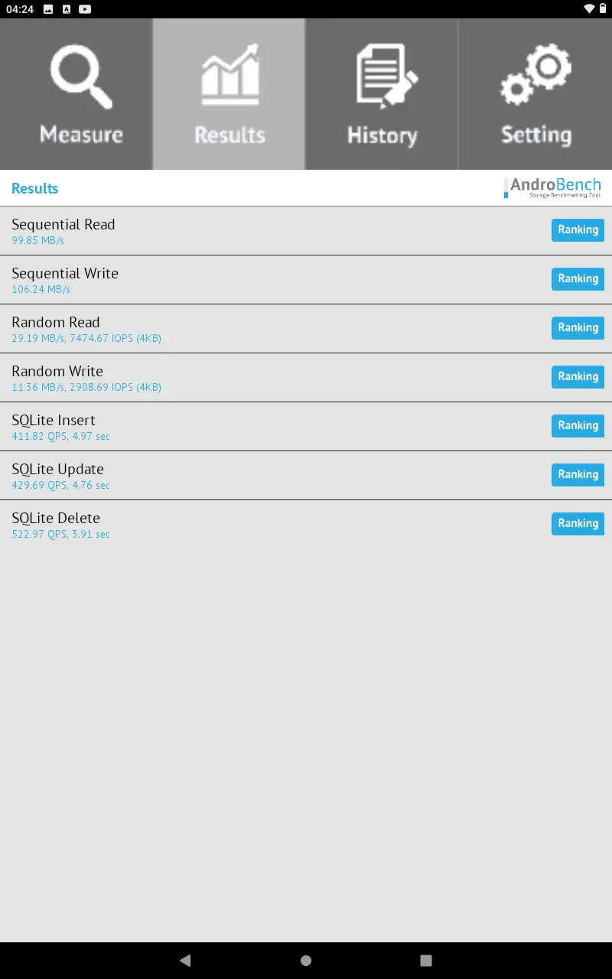View Ranking for SQLite Update

[578, 475]
